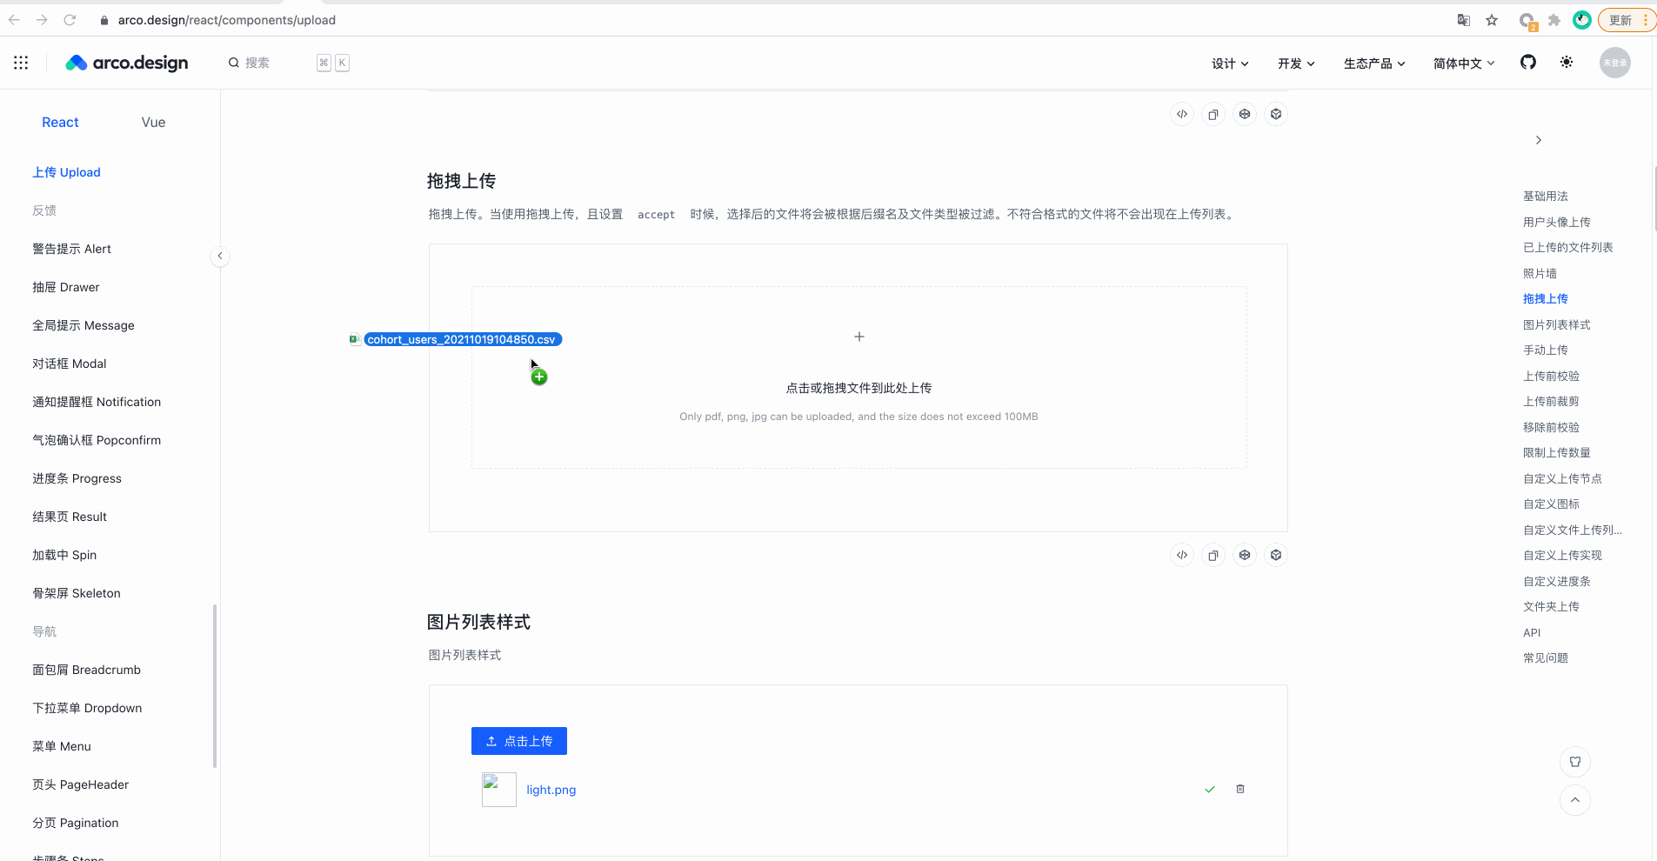Open drag upload demo in CodePen
The image size is (1657, 861).
pyautogui.click(x=1245, y=555)
